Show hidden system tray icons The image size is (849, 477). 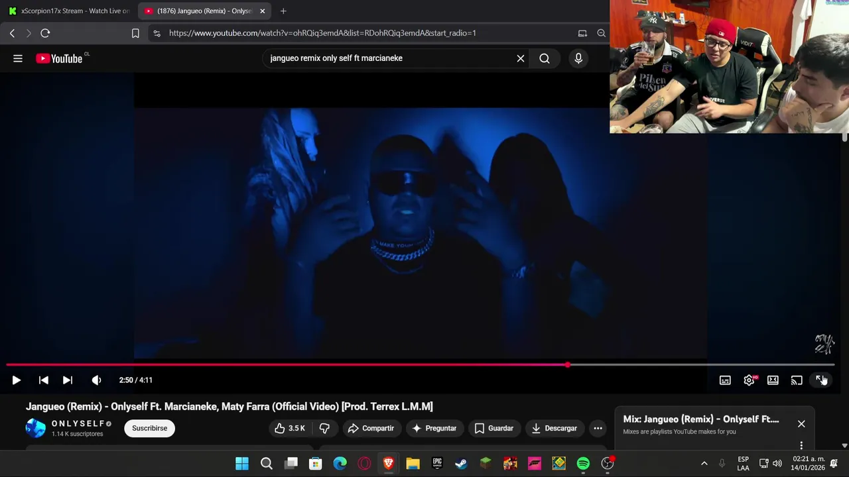[704, 463]
